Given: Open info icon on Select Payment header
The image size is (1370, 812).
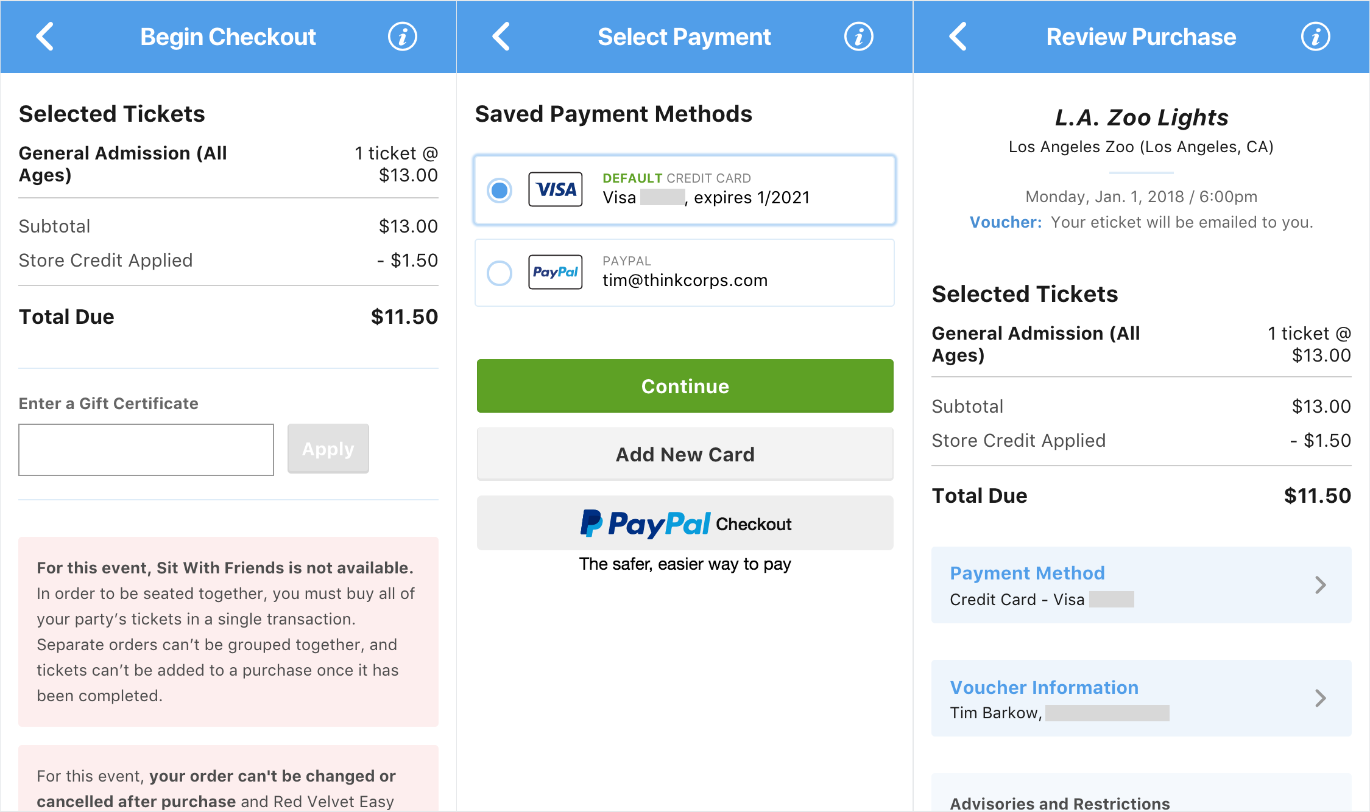Looking at the screenshot, I should coord(858,37).
